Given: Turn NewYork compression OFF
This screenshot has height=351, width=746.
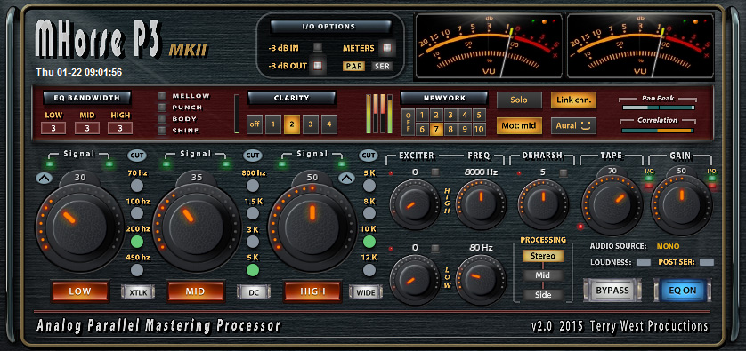Looking at the screenshot, I should click(408, 123).
